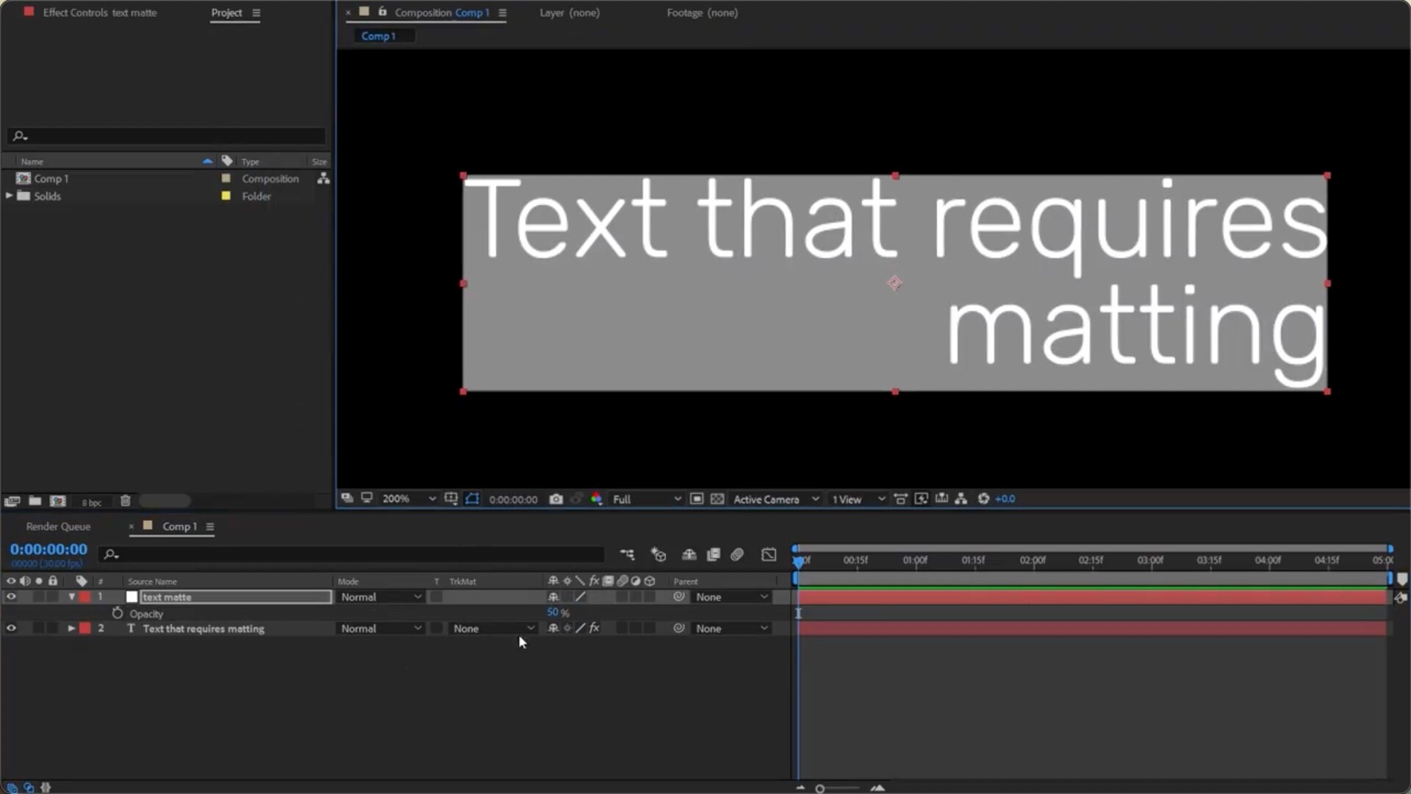Click the Opacity stopwatch icon
The image size is (1411, 794).
[x=117, y=613]
